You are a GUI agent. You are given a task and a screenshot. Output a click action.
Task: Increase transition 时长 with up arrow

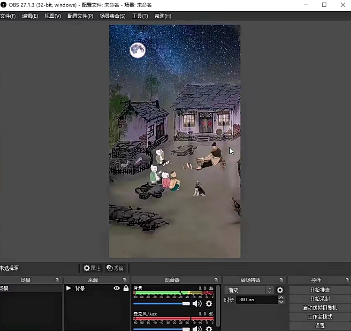pyautogui.click(x=281, y=297)
